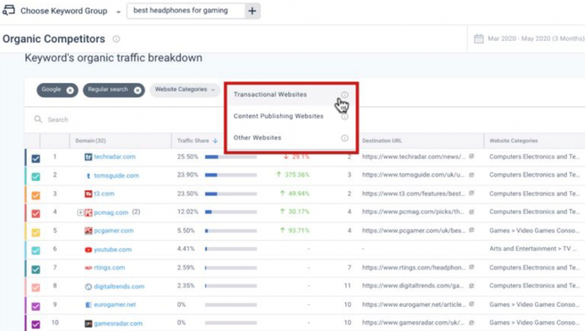This screenshot has height=331, width=585.
Task: Open t3.com destination URL external icon
Action: click(472, 193)
